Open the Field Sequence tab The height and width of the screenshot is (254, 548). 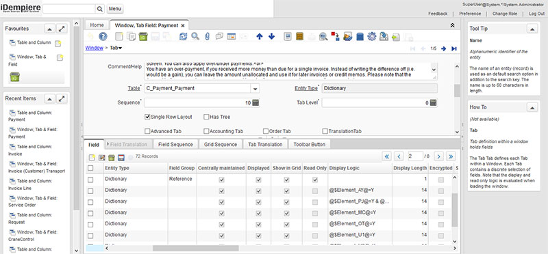tap(175, 144)
